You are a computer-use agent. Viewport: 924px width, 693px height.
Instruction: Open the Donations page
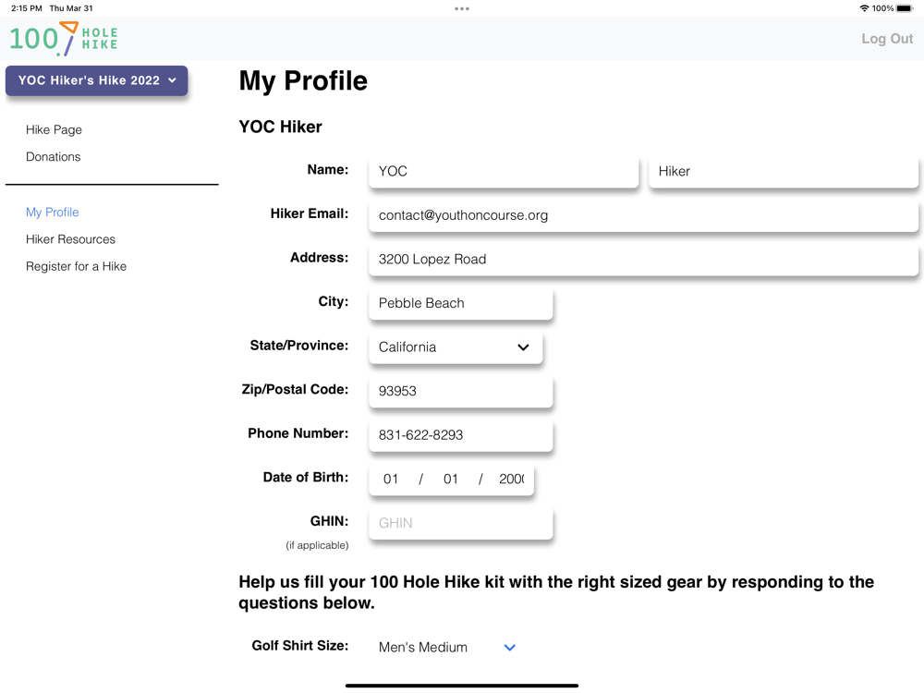53,156
